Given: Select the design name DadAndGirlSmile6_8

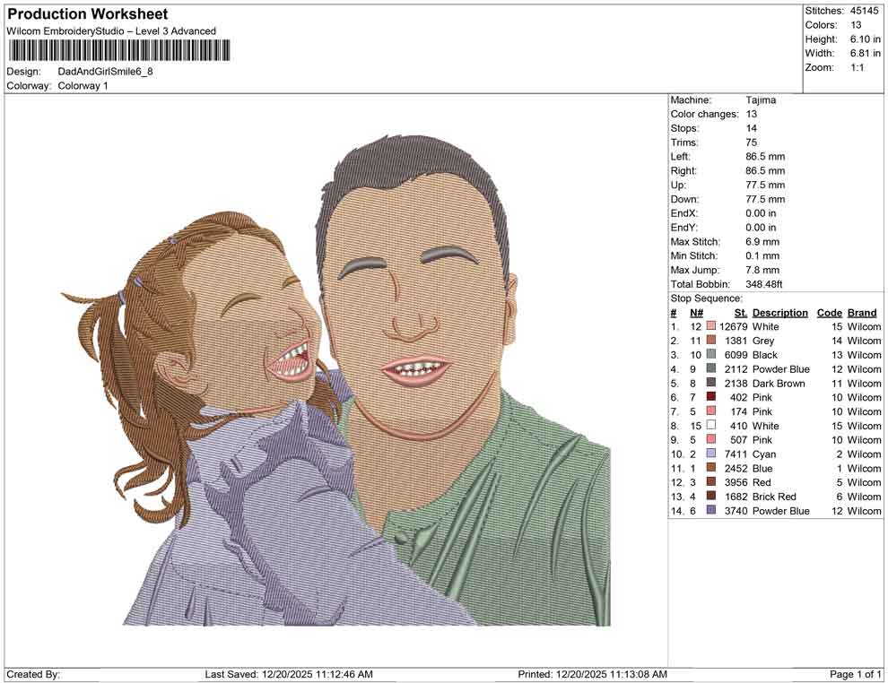Looking at the screenshot, I should tap(106, 70).
